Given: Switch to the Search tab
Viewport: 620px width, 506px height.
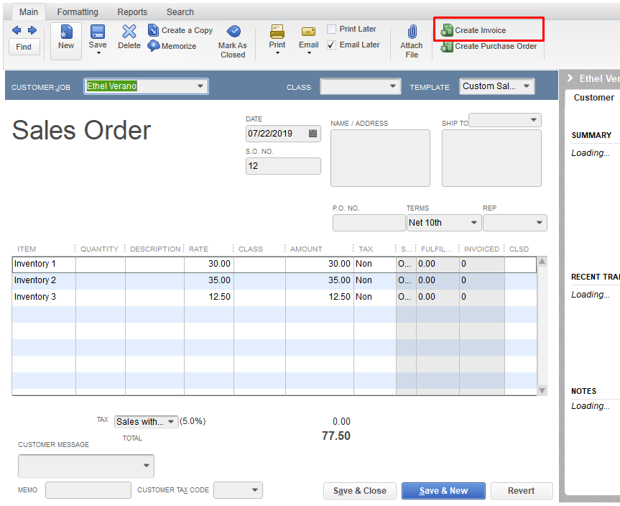Looking at the screenshot, I should pyautogui.click(x=180, y=12).
